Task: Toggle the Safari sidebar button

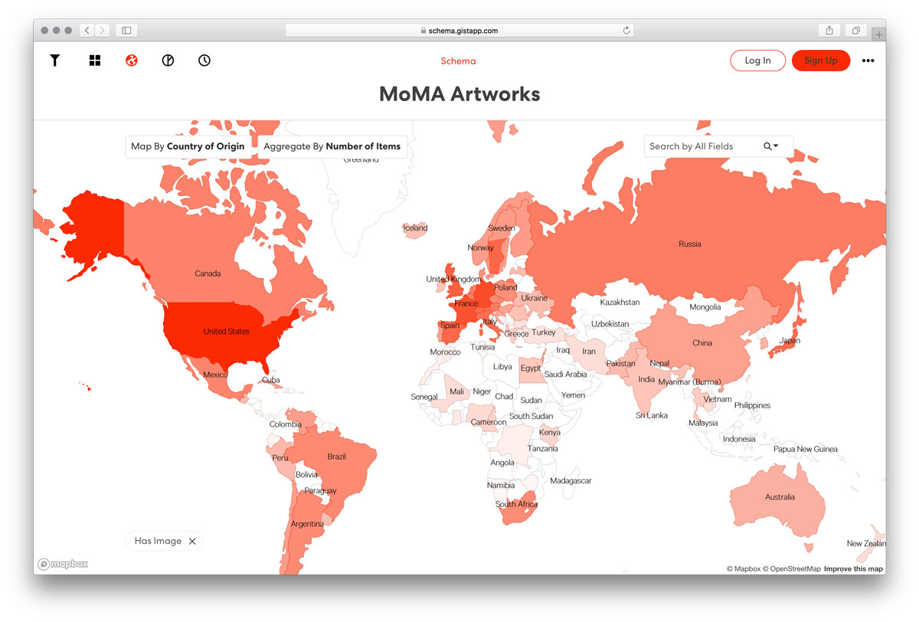Action: point(126,31)
